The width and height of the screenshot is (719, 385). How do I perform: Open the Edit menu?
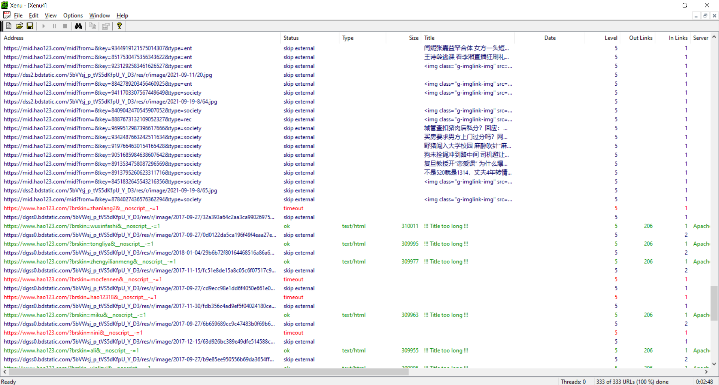[34, 15]
